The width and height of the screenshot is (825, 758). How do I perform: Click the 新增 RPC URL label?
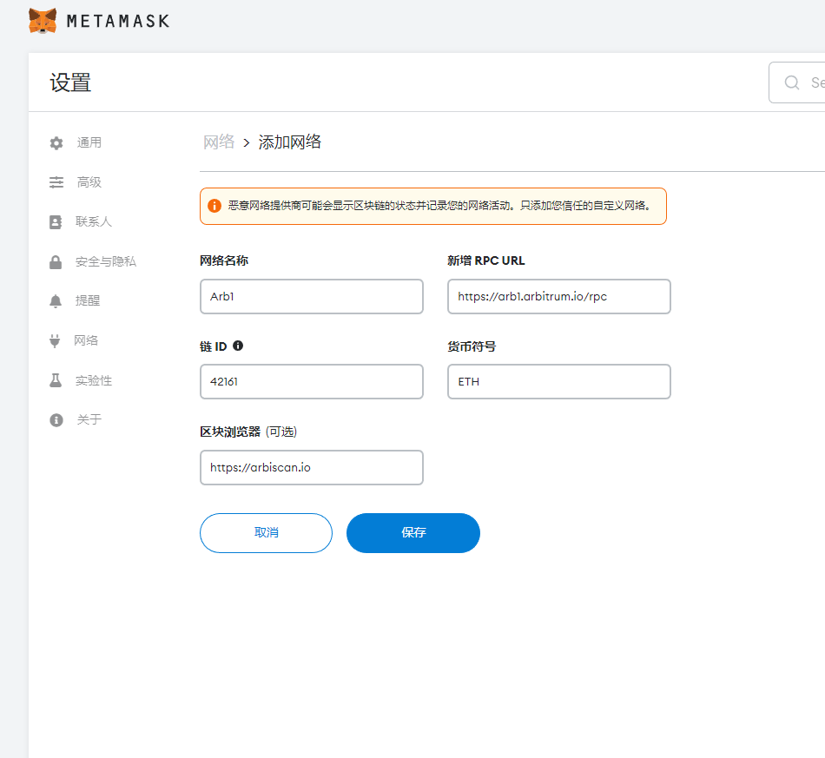[486, 260]
